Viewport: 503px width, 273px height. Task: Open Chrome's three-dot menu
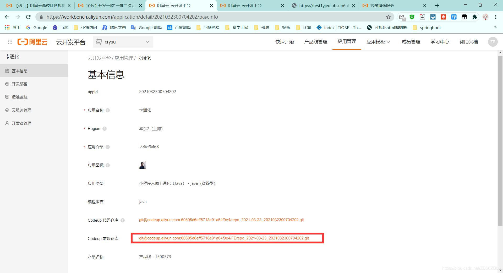pos(496,17)
